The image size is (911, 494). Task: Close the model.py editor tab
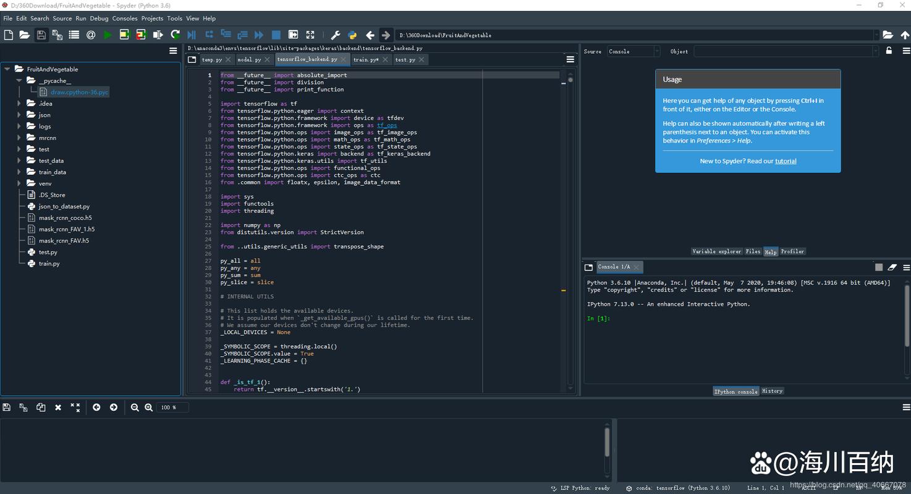pyautogui.click(x=268, y=60)
